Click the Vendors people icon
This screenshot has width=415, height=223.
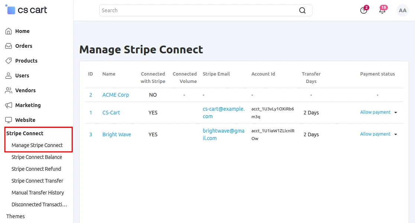coord(9,90)
